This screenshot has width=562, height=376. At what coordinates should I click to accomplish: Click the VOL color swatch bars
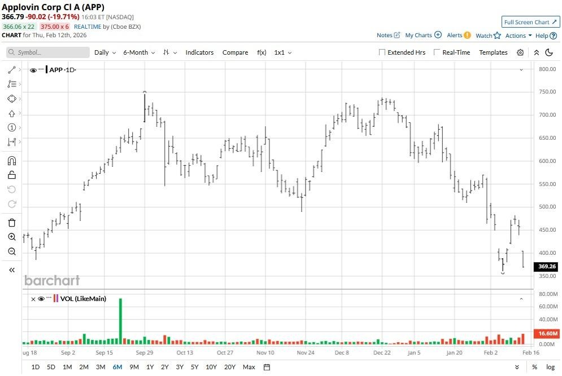(x=55, y=298)
